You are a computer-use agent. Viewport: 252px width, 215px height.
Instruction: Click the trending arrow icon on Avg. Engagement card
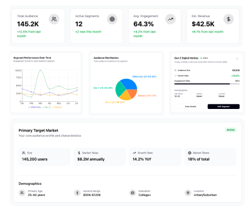click(170, 19)
